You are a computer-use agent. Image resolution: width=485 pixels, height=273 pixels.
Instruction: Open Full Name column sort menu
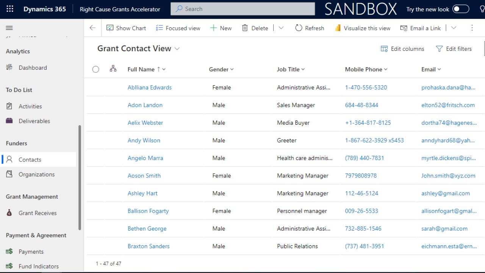click(147, 69)
